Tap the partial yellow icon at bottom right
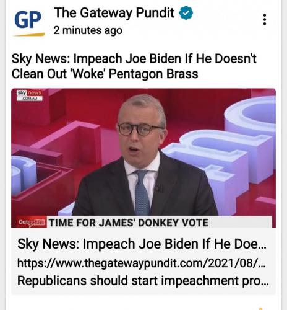287x310 pixels. tap(260, 308)
